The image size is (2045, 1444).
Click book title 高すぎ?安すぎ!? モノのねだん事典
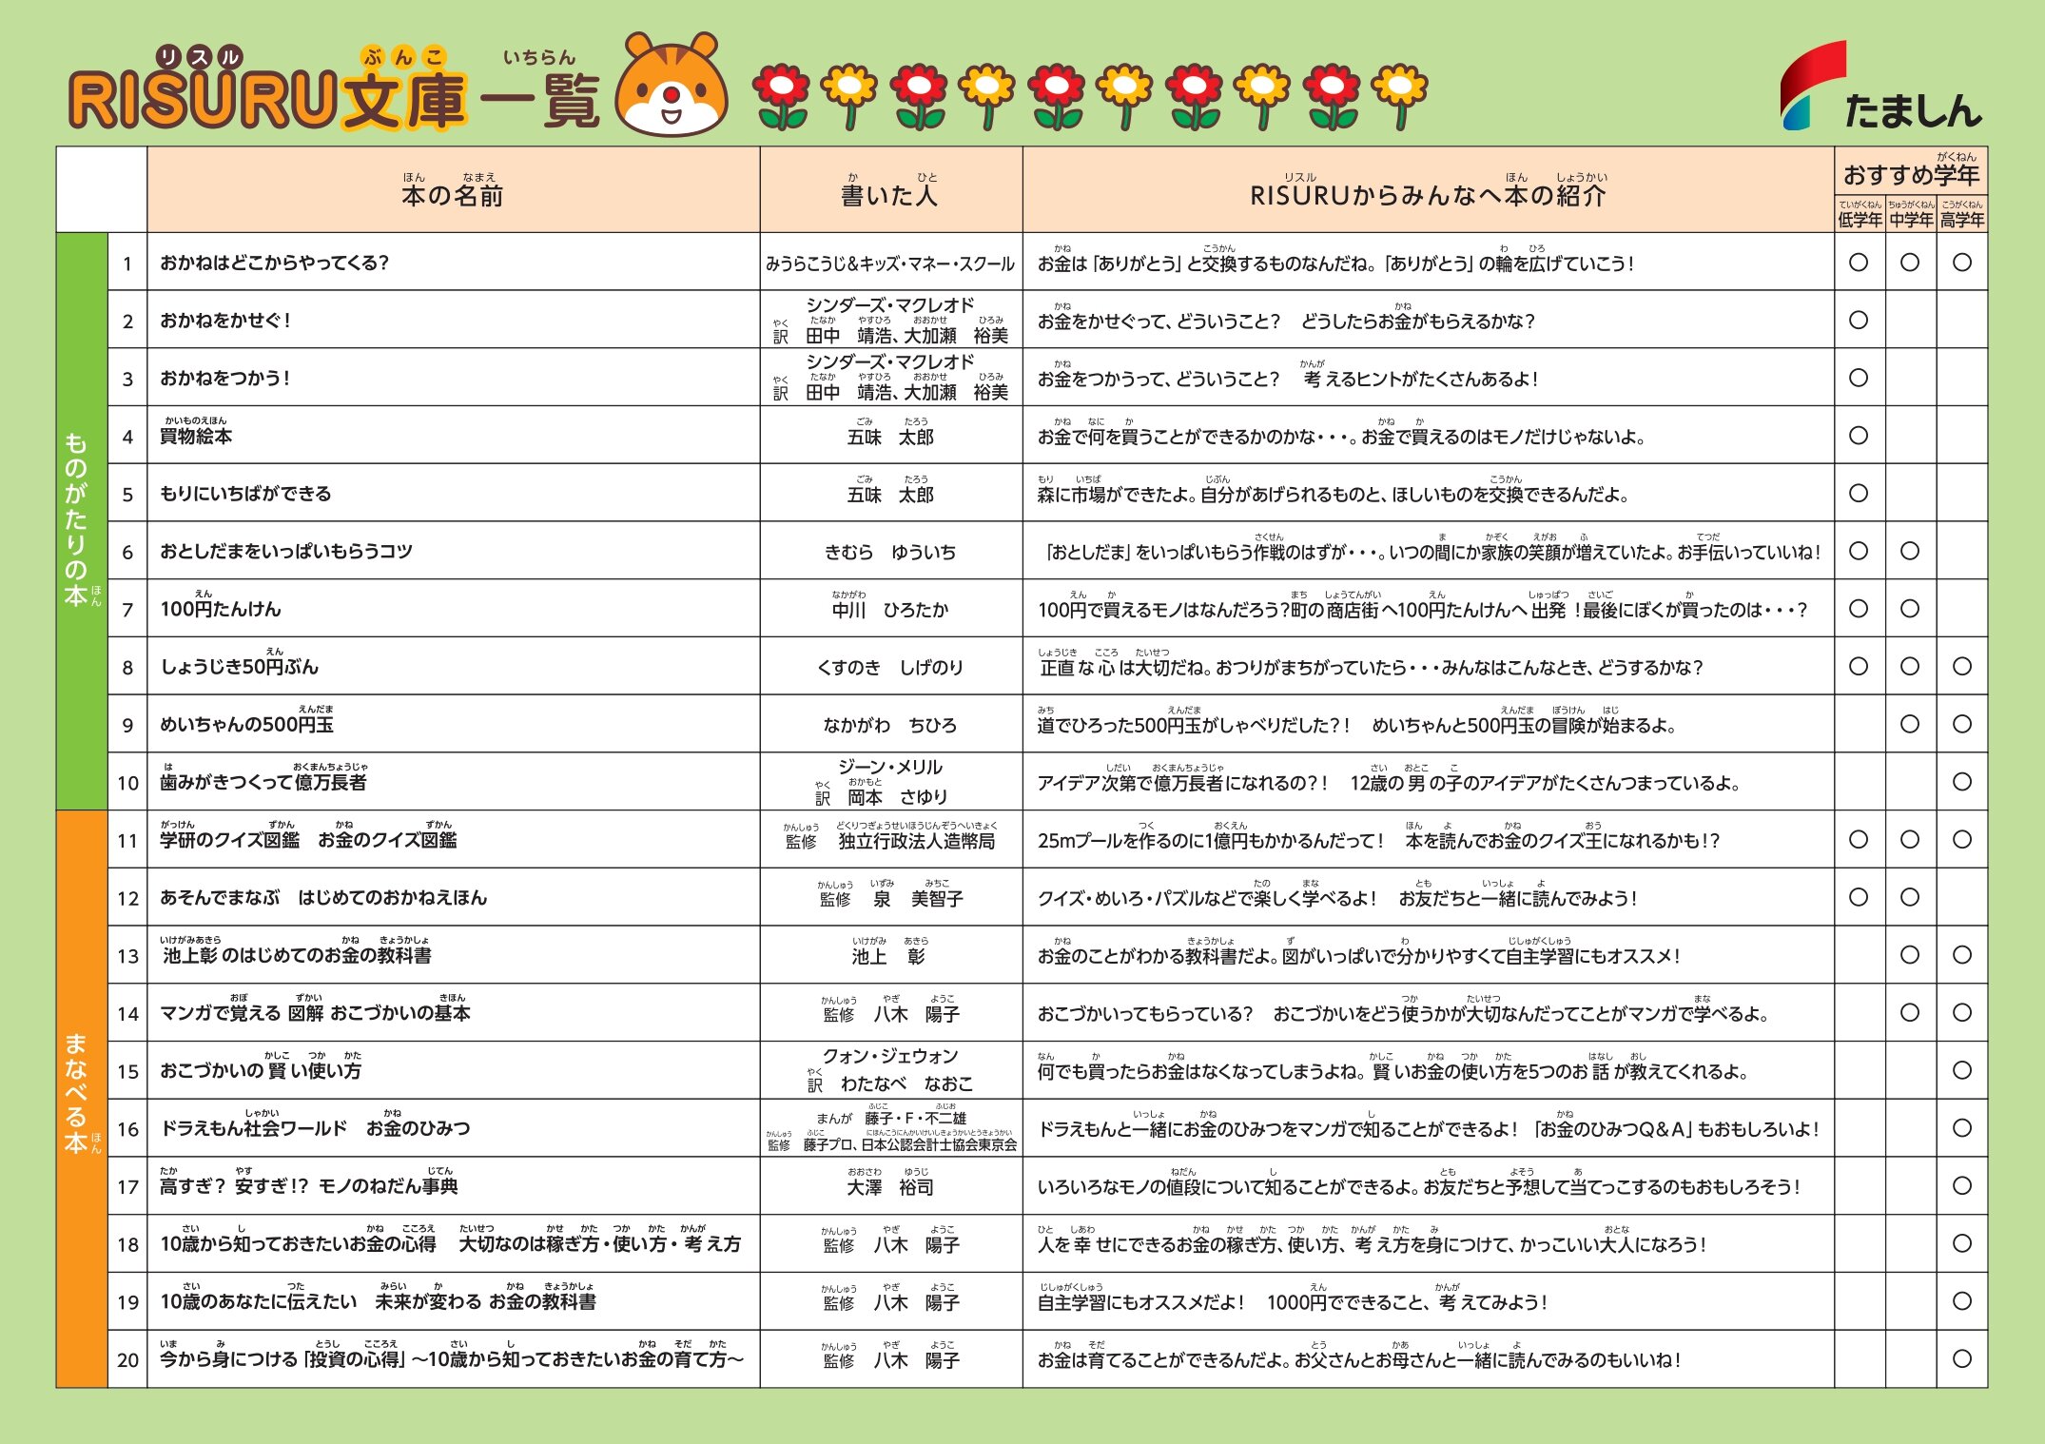pos(309,1181)
